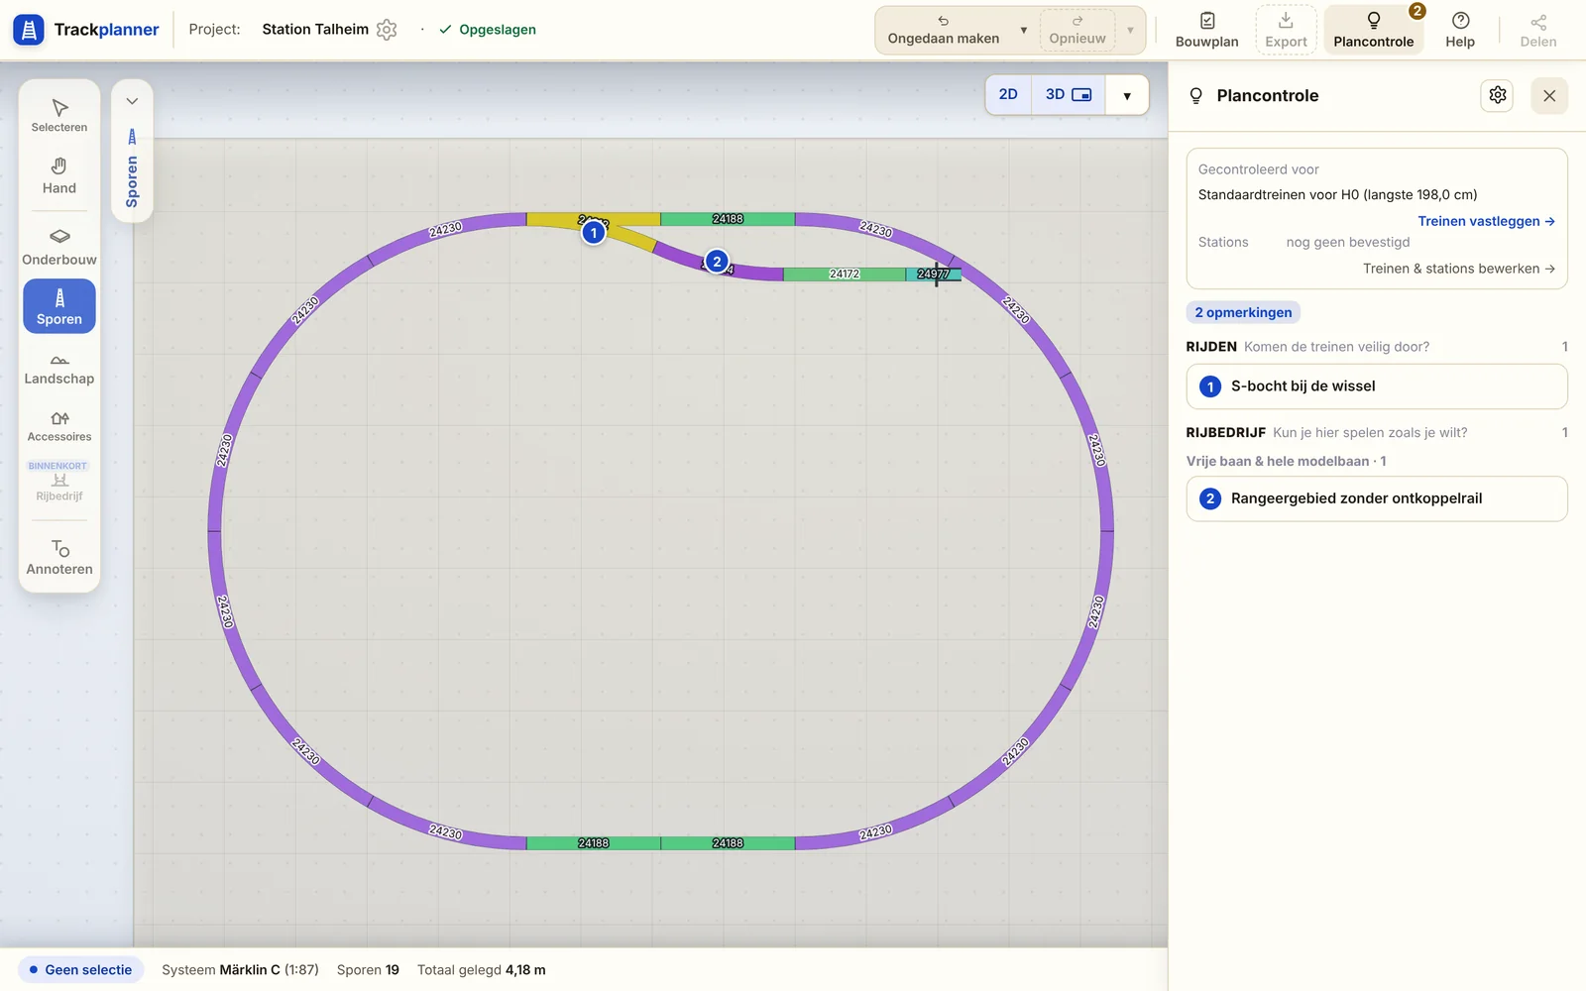1586x991 pixels.
Task: Collapse the Sporen side panel chevron
Action: (132, 101)
